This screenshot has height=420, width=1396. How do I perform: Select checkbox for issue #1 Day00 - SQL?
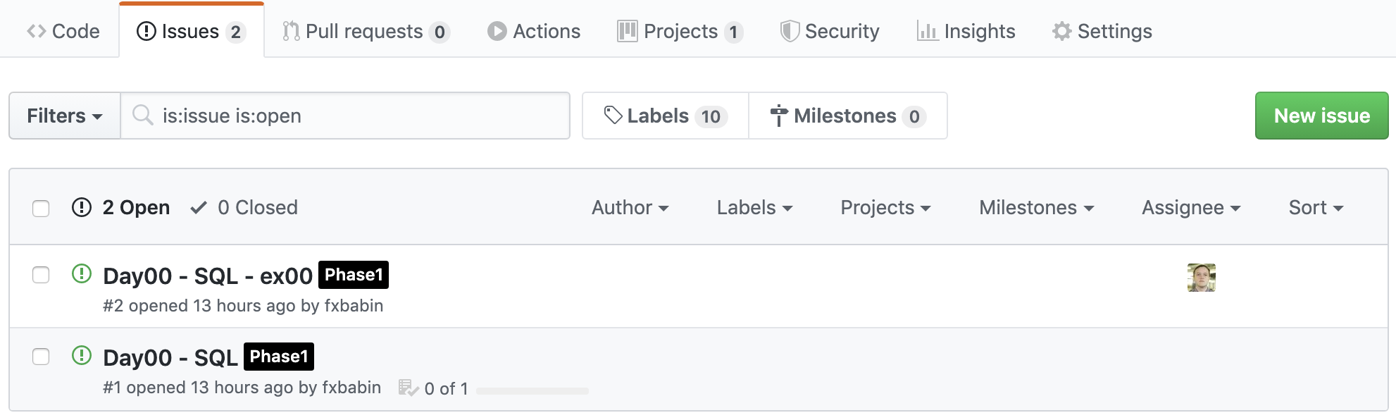tap(41, 357)
